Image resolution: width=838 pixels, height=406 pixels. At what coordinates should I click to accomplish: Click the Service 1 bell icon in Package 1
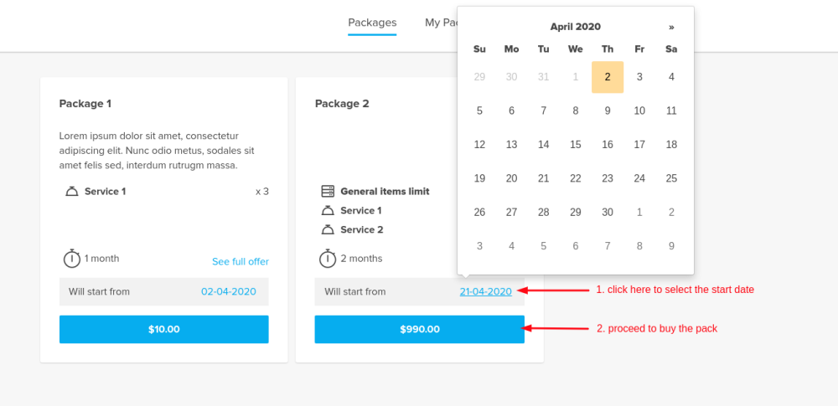pos(72,192)
